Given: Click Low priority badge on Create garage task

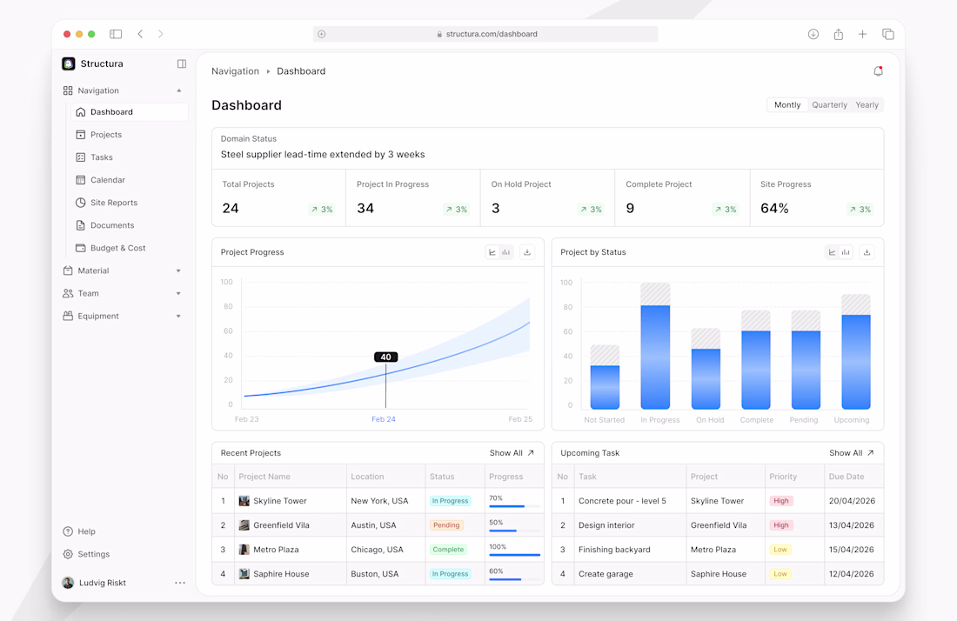Looking at the screenshot, I should pyautogui.click(x=780, y=574).
